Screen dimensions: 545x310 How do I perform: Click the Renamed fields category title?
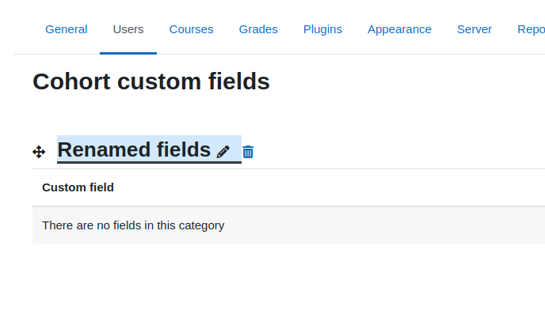(x=134, y=149)
